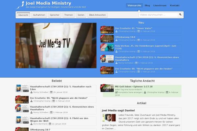
Task: Open the Kontakt page
Action: click(x=175, y=5)
